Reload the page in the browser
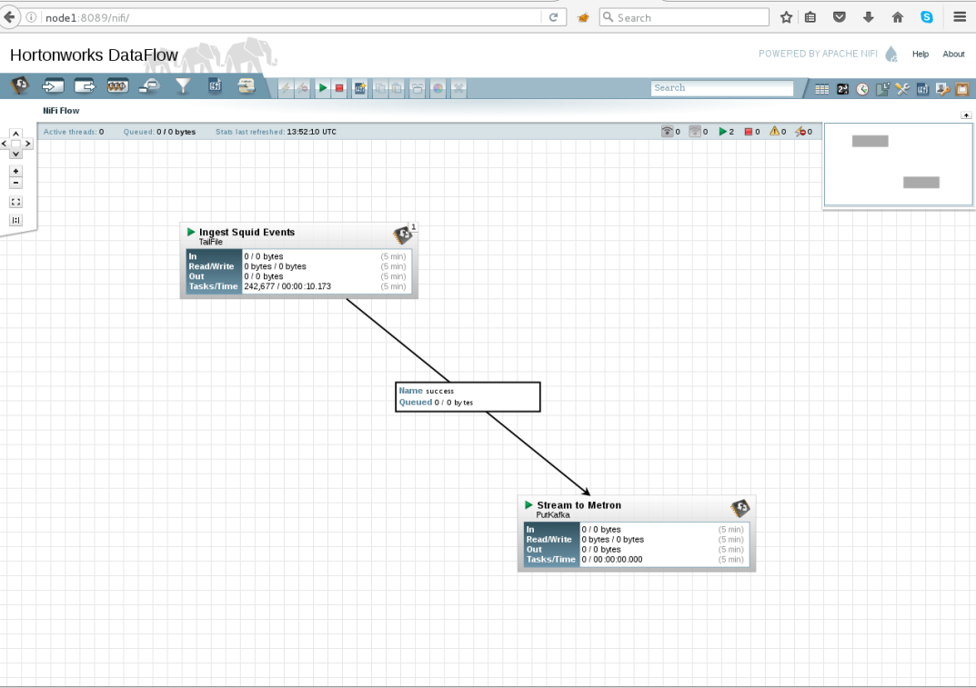The image size is (976, 688). click(553, 17)
